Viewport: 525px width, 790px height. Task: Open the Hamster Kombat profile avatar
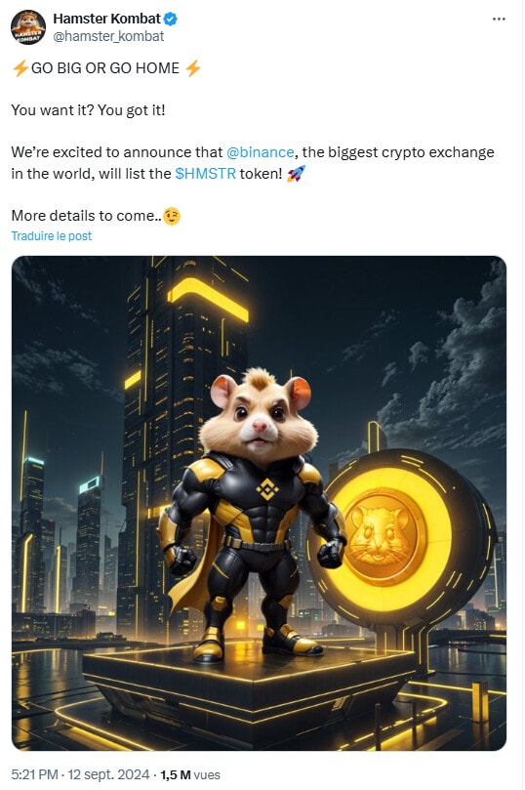click(x=28, y=27)
